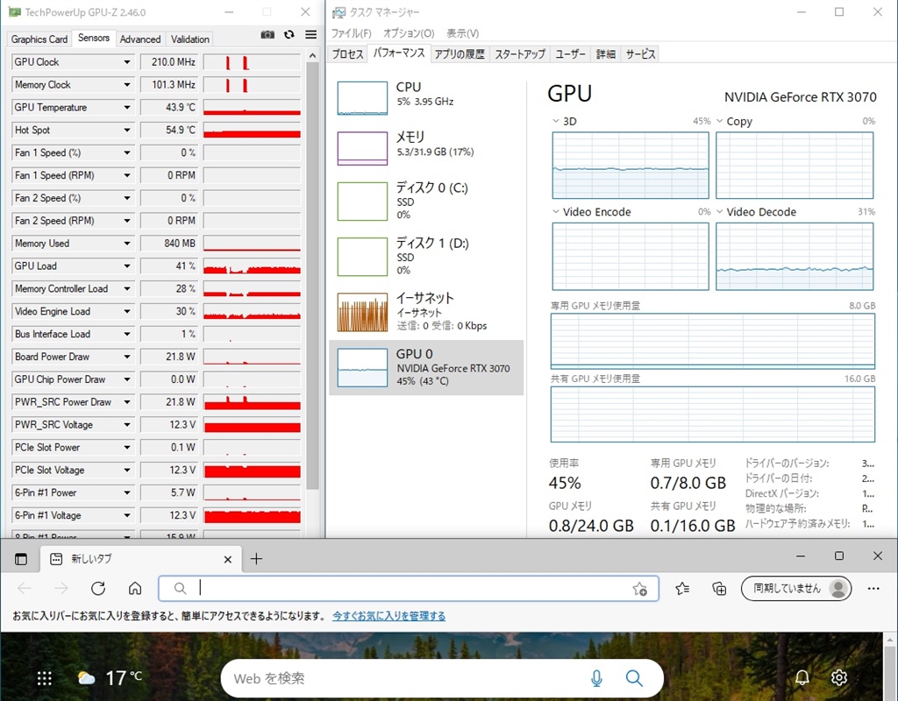898x701 pixels.
Task: Select the CPU performance thumbnail
Action: [x=362, y=98]
